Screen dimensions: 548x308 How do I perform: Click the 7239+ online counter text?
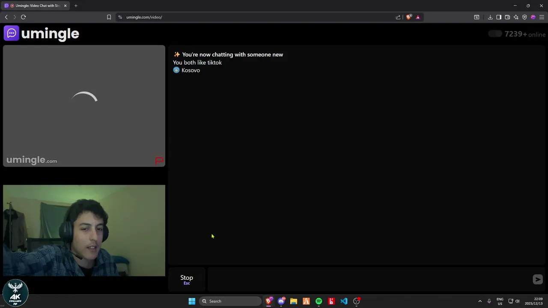[x=525, y=34]
